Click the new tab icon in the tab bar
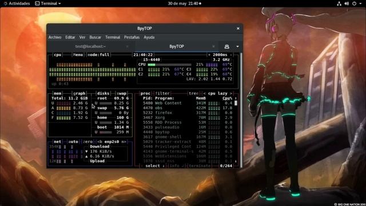Image resolution: width=366 pixels, height=206 pixels. [x=226, y=47]
